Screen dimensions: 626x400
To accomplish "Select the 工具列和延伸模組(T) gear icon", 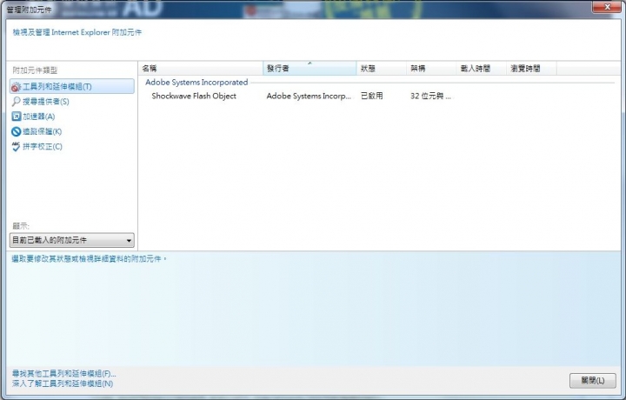I will [x=16, y=87].
